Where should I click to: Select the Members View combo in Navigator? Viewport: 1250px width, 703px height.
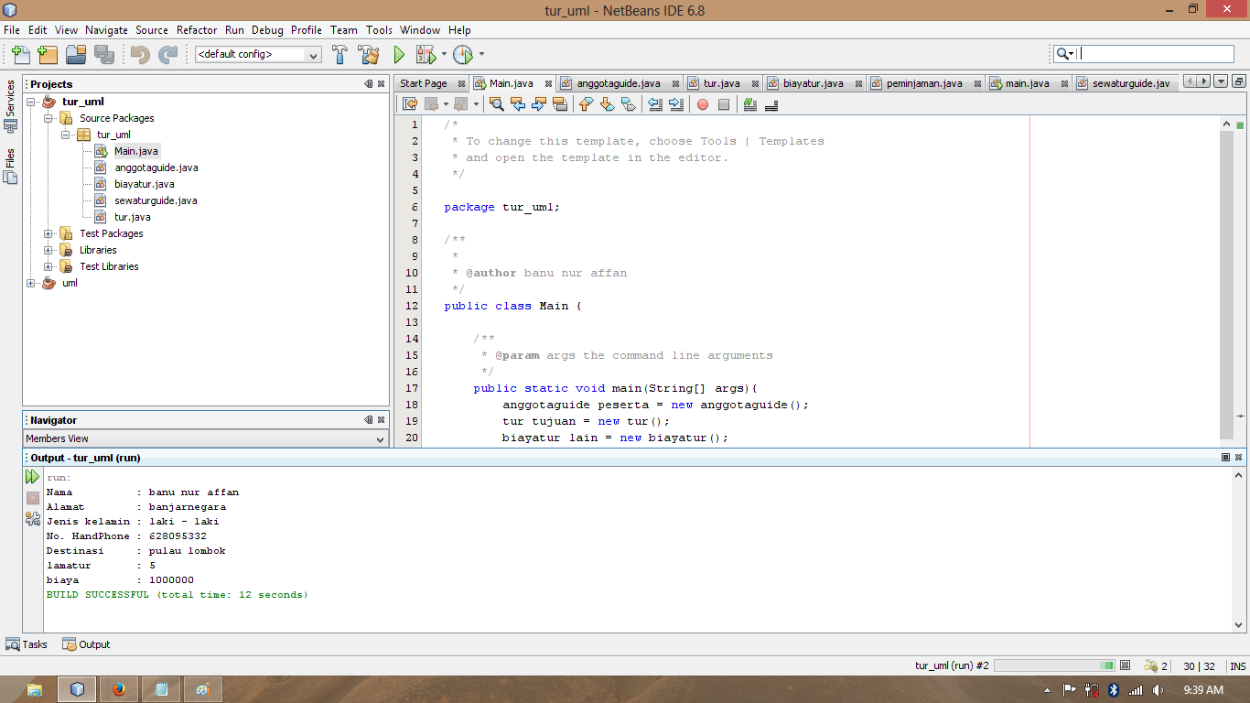click(x=206, y=438)
